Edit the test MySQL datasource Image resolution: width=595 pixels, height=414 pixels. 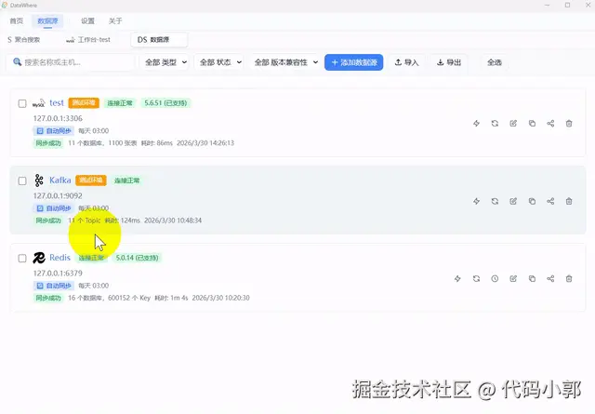tap(513, 124)
